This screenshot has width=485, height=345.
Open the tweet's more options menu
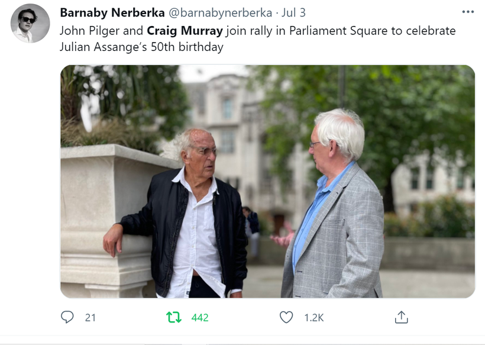[468, 12]
